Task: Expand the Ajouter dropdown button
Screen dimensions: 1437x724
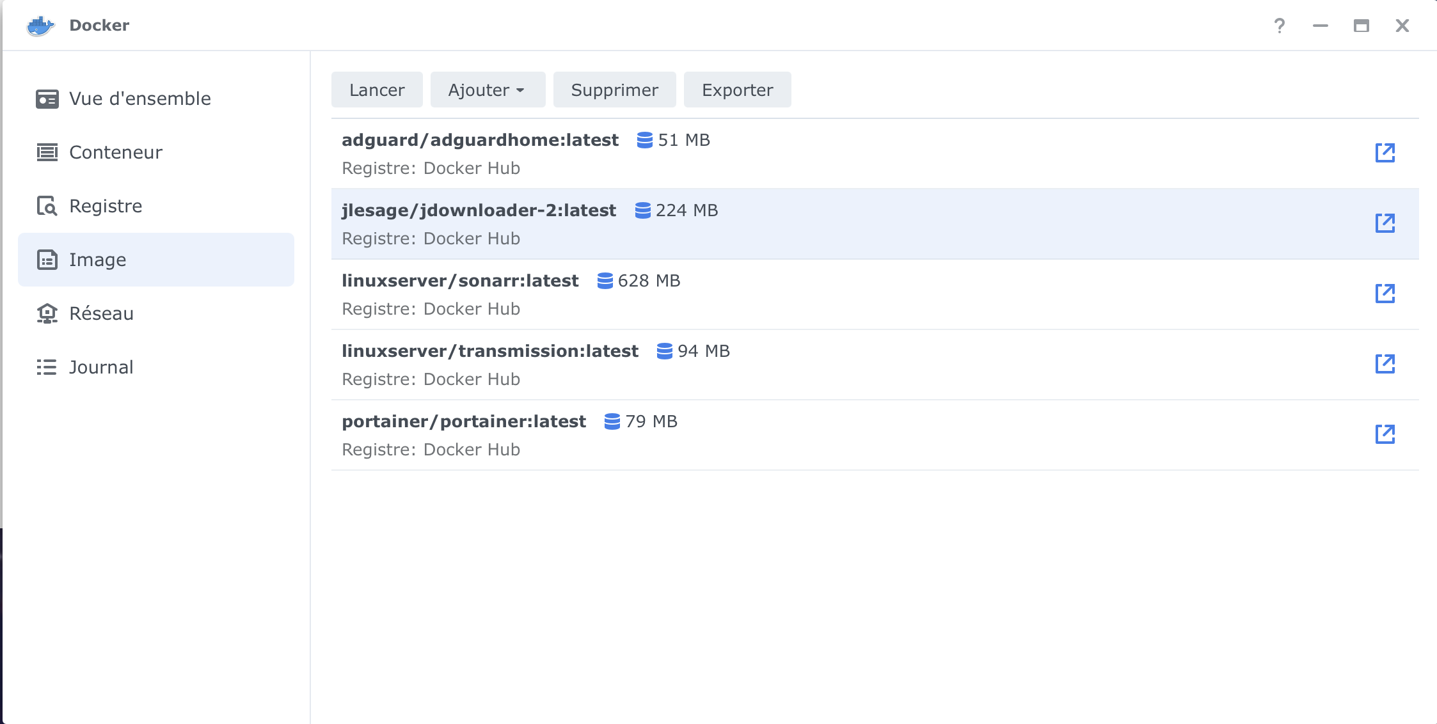Action: tap(487, 90)
